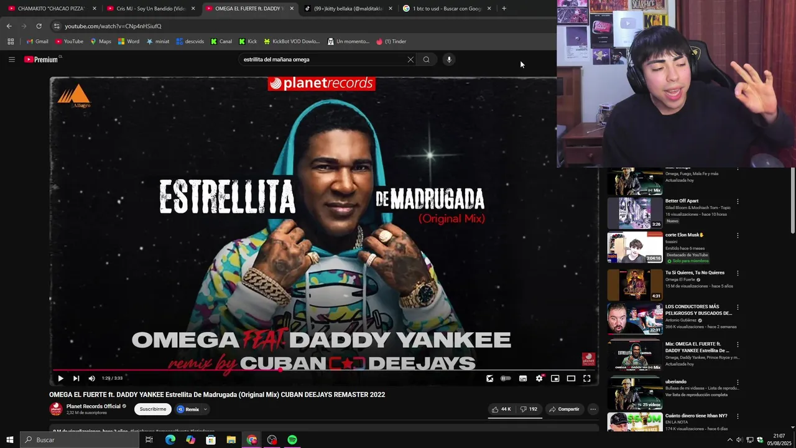Image resolution: width=796 pixels, height=448 pixels.
Task: Open Tu Si Quieres, Tu No Quieres title
Action: (x=695, y=273)
